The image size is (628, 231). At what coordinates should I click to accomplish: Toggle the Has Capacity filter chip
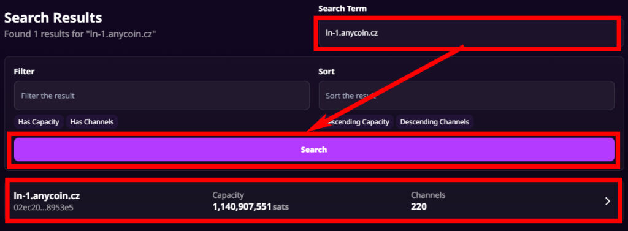(39, 122)
